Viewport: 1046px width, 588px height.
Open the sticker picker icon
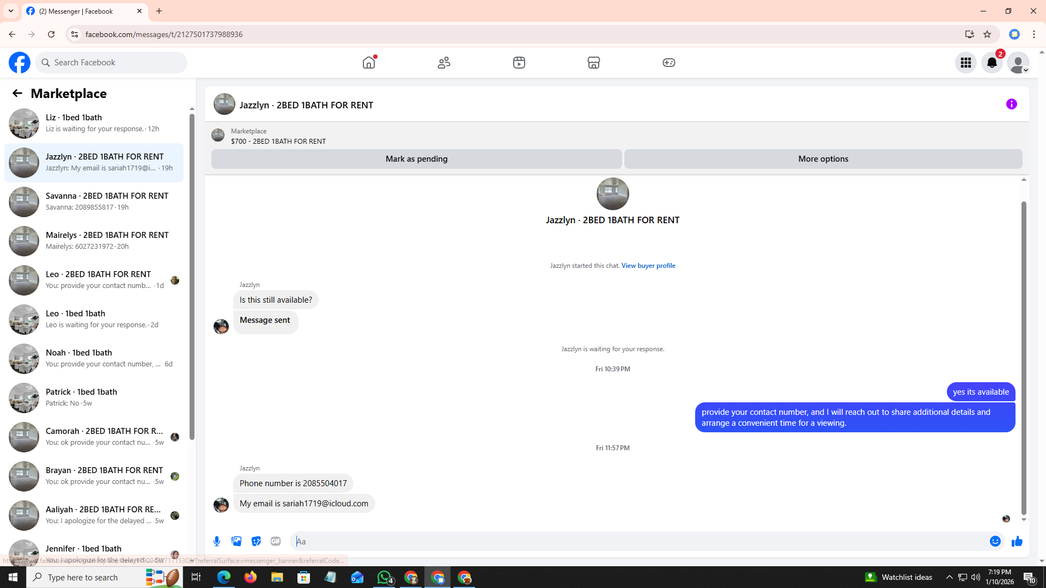(x=256, y=541)
